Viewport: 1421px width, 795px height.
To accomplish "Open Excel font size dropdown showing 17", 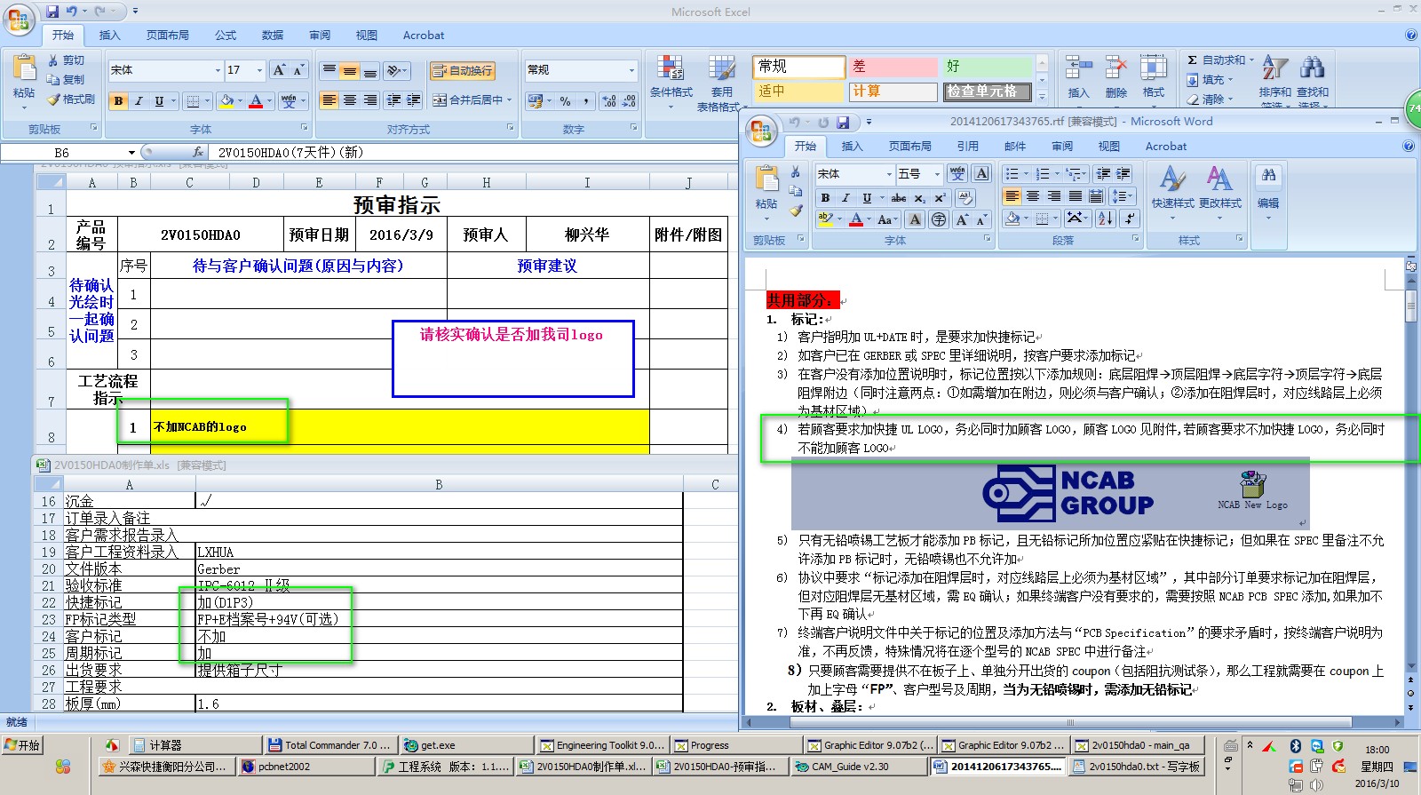I will pos(259,70).
